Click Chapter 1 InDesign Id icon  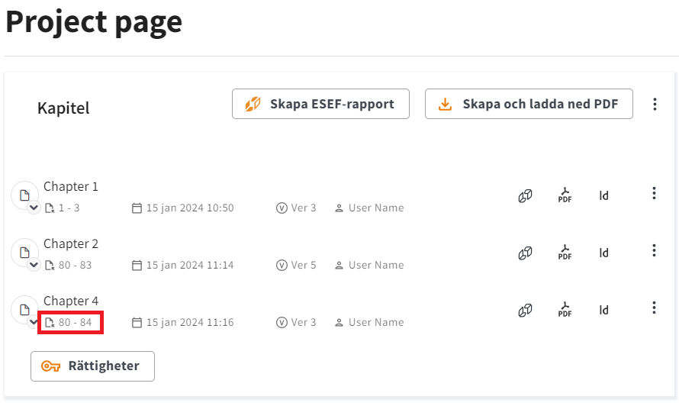point(603,196)
